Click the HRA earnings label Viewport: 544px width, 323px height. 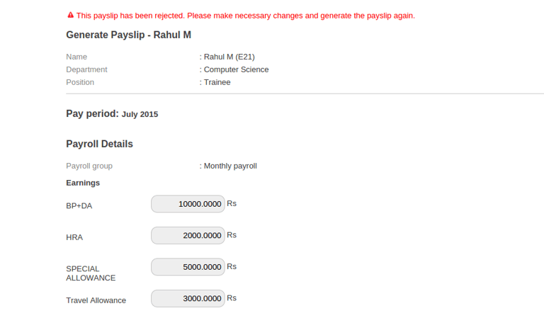point(74,237)
